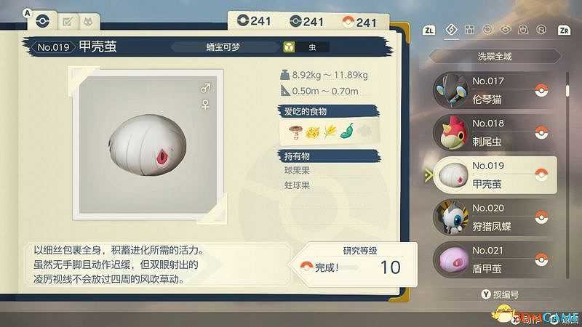
Task: Click the green bean food icon
Action: 348,132
